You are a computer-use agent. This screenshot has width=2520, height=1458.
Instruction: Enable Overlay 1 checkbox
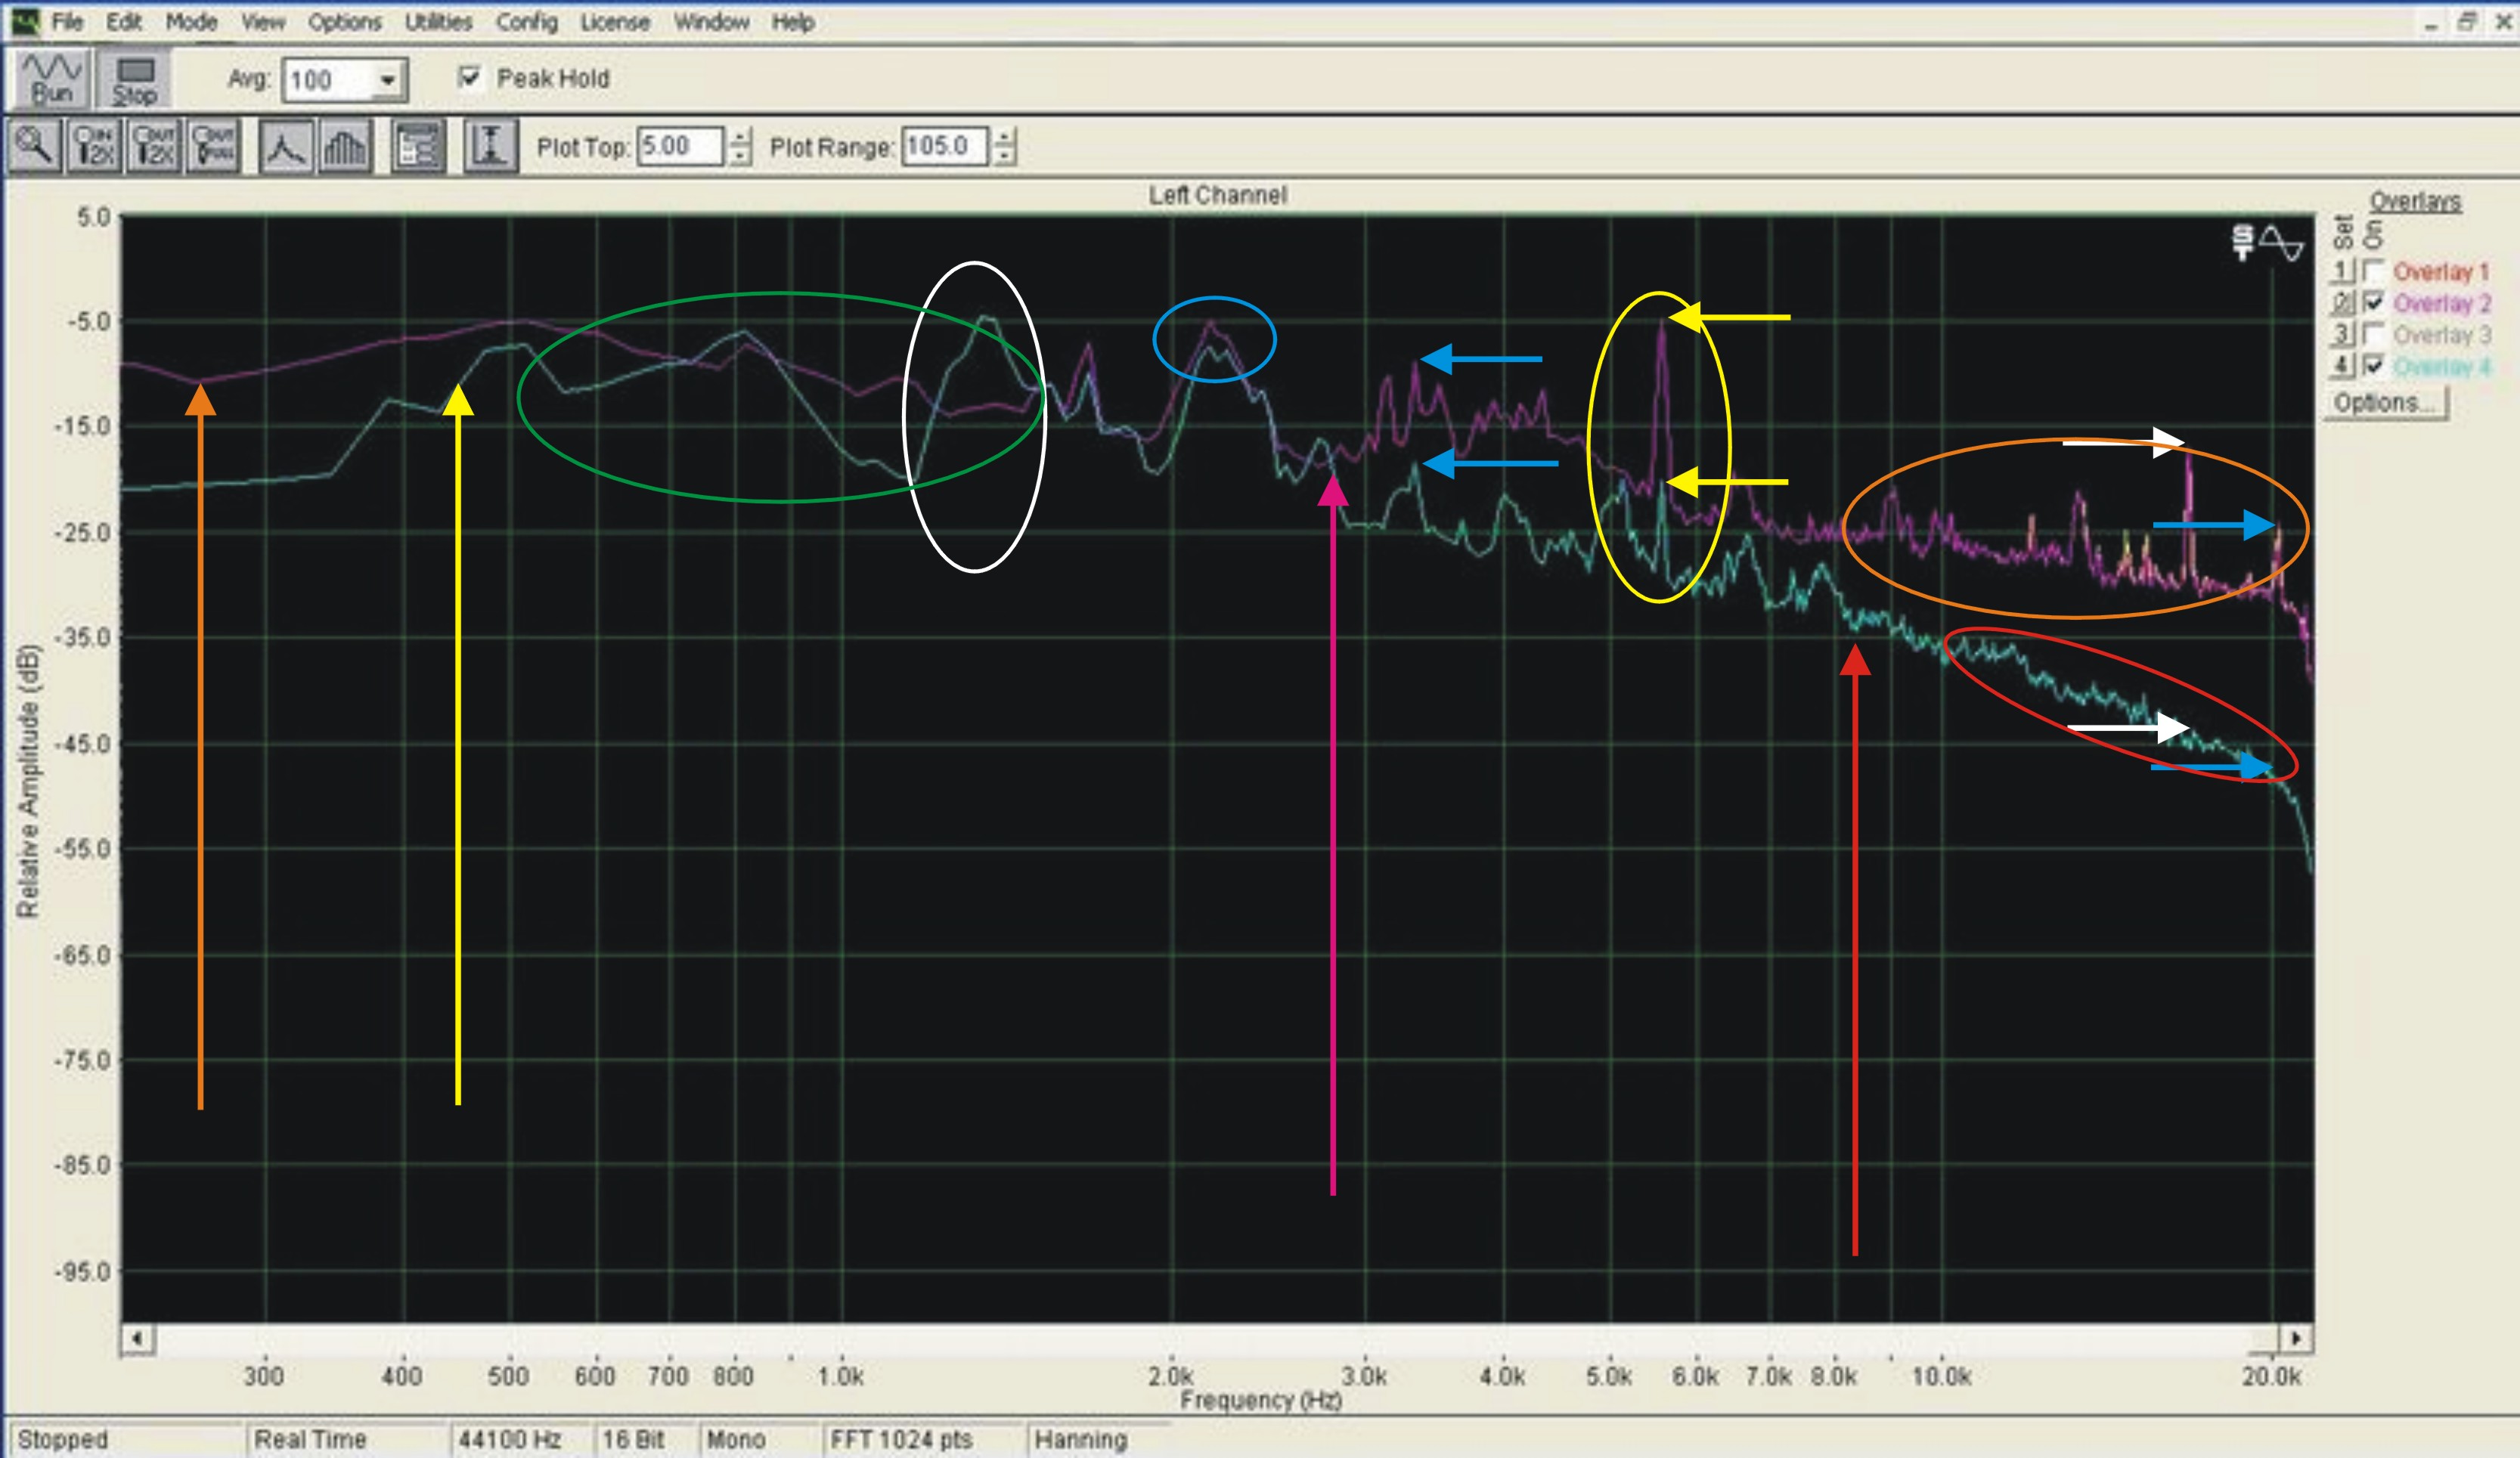(2373, 271)
